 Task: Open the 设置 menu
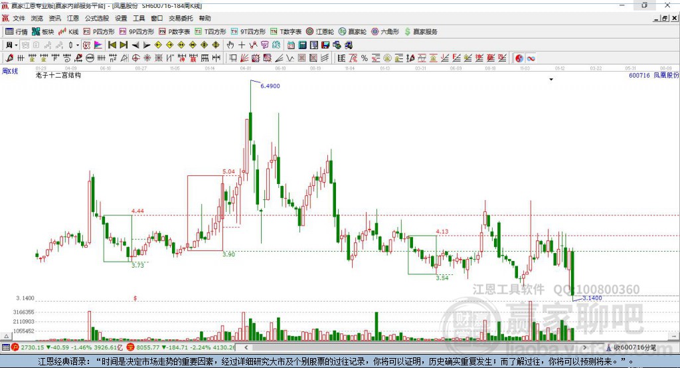click(121, 18)
